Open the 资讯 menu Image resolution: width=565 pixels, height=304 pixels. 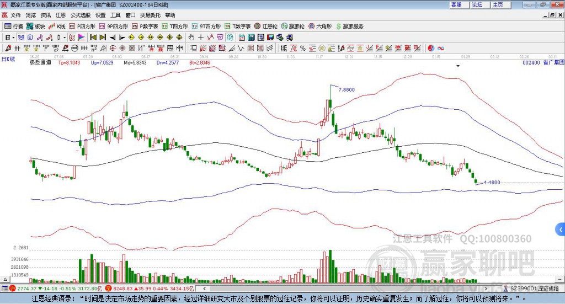[x=46, y=15]
